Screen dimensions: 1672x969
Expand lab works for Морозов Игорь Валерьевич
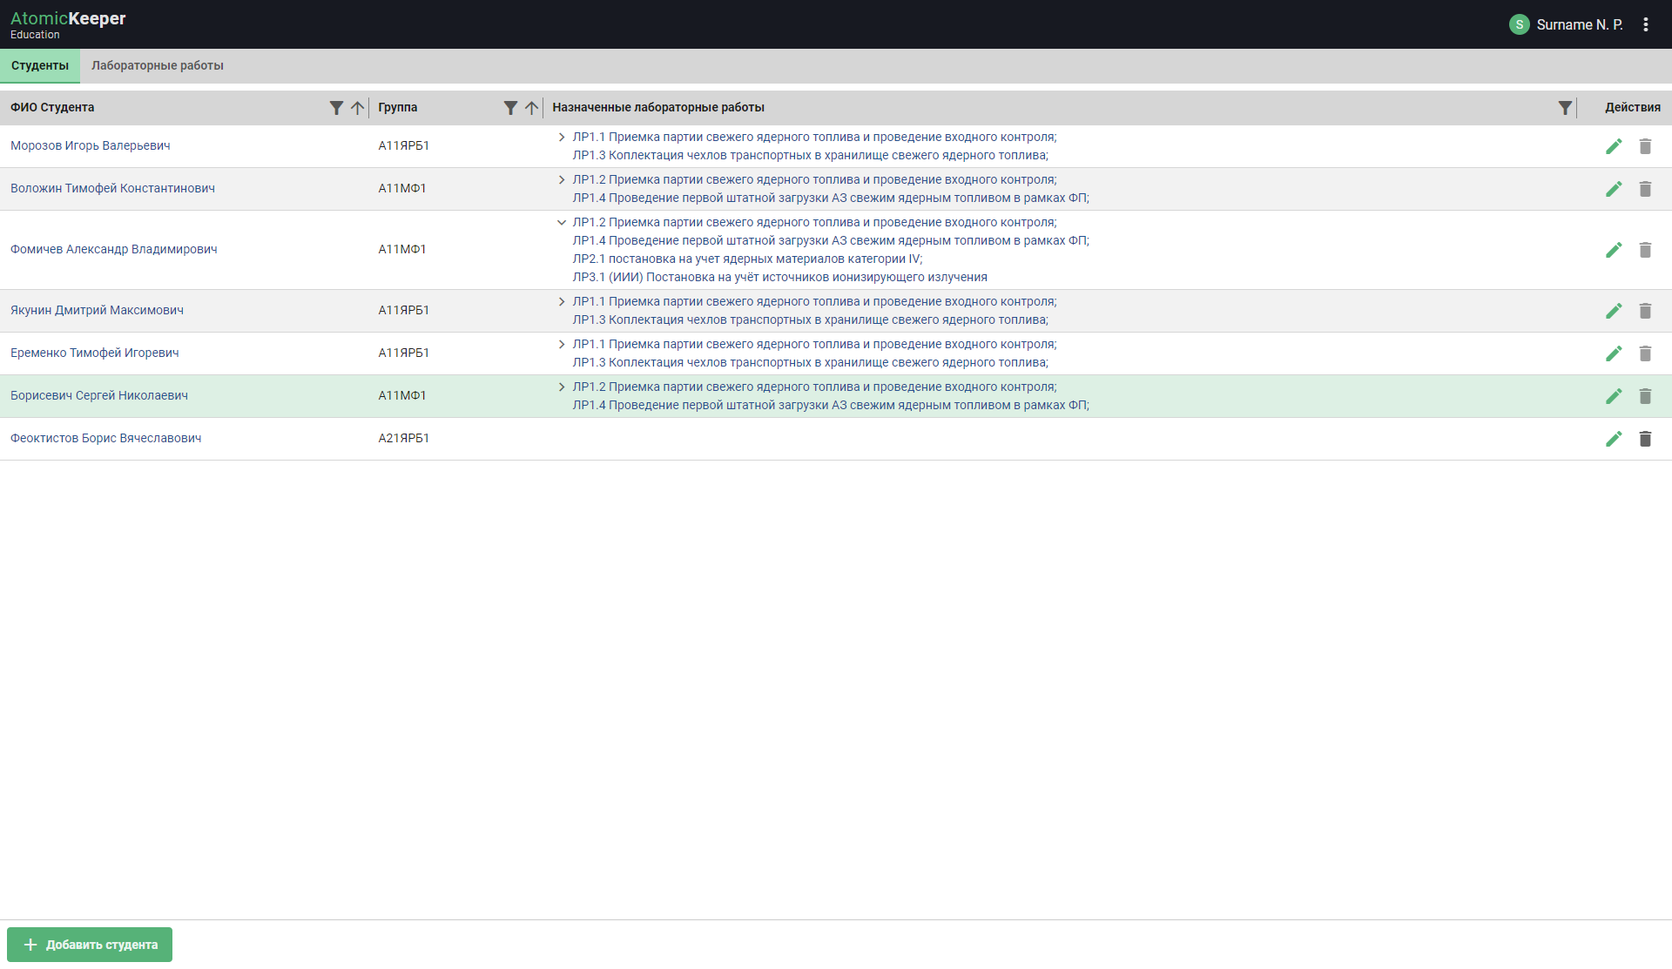562,138
